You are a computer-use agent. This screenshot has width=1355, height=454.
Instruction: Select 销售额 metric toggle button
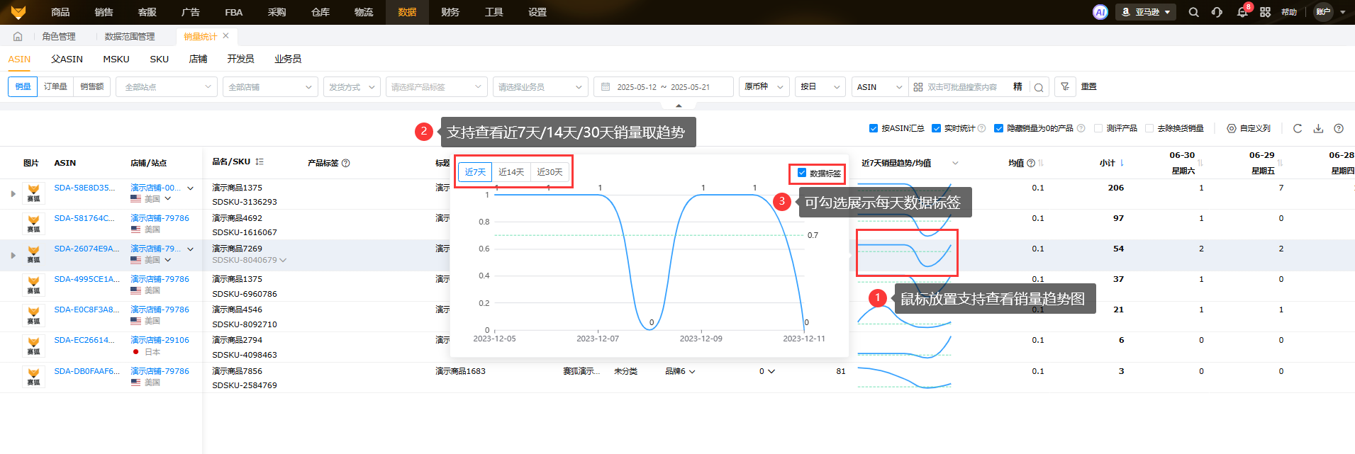(x=91, y=87)
